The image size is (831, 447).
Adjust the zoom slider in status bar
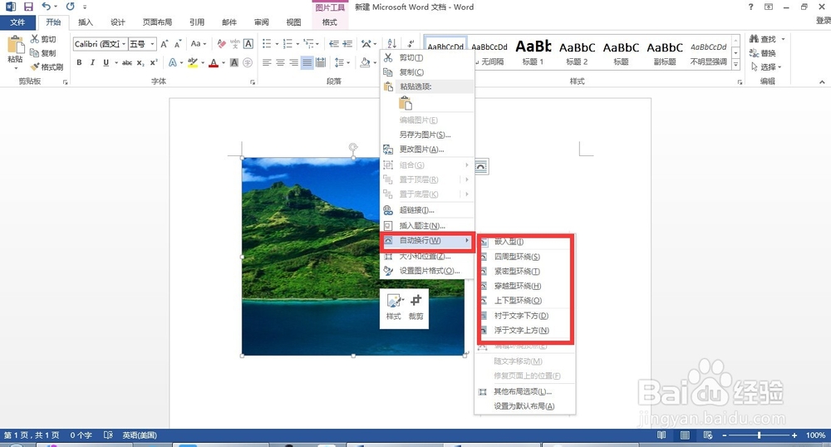759,435
